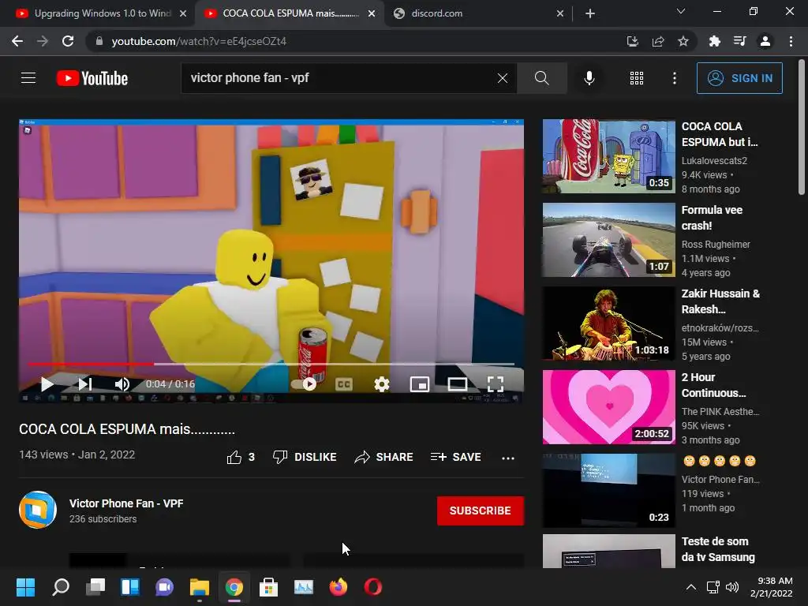The width and height of the screenshot is (808, 606).
Task: Open the YouTube hamburger guide menu
Action: point(28,78)
